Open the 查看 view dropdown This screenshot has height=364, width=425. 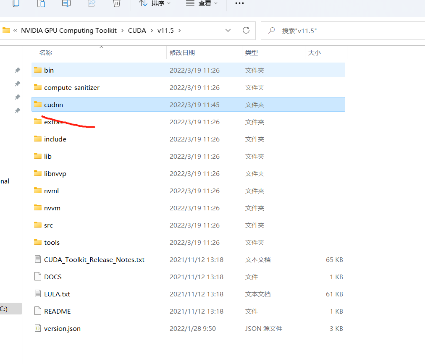(202, 4)
